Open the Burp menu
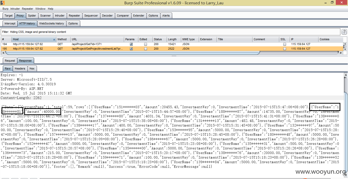 [x=5, y=9]
